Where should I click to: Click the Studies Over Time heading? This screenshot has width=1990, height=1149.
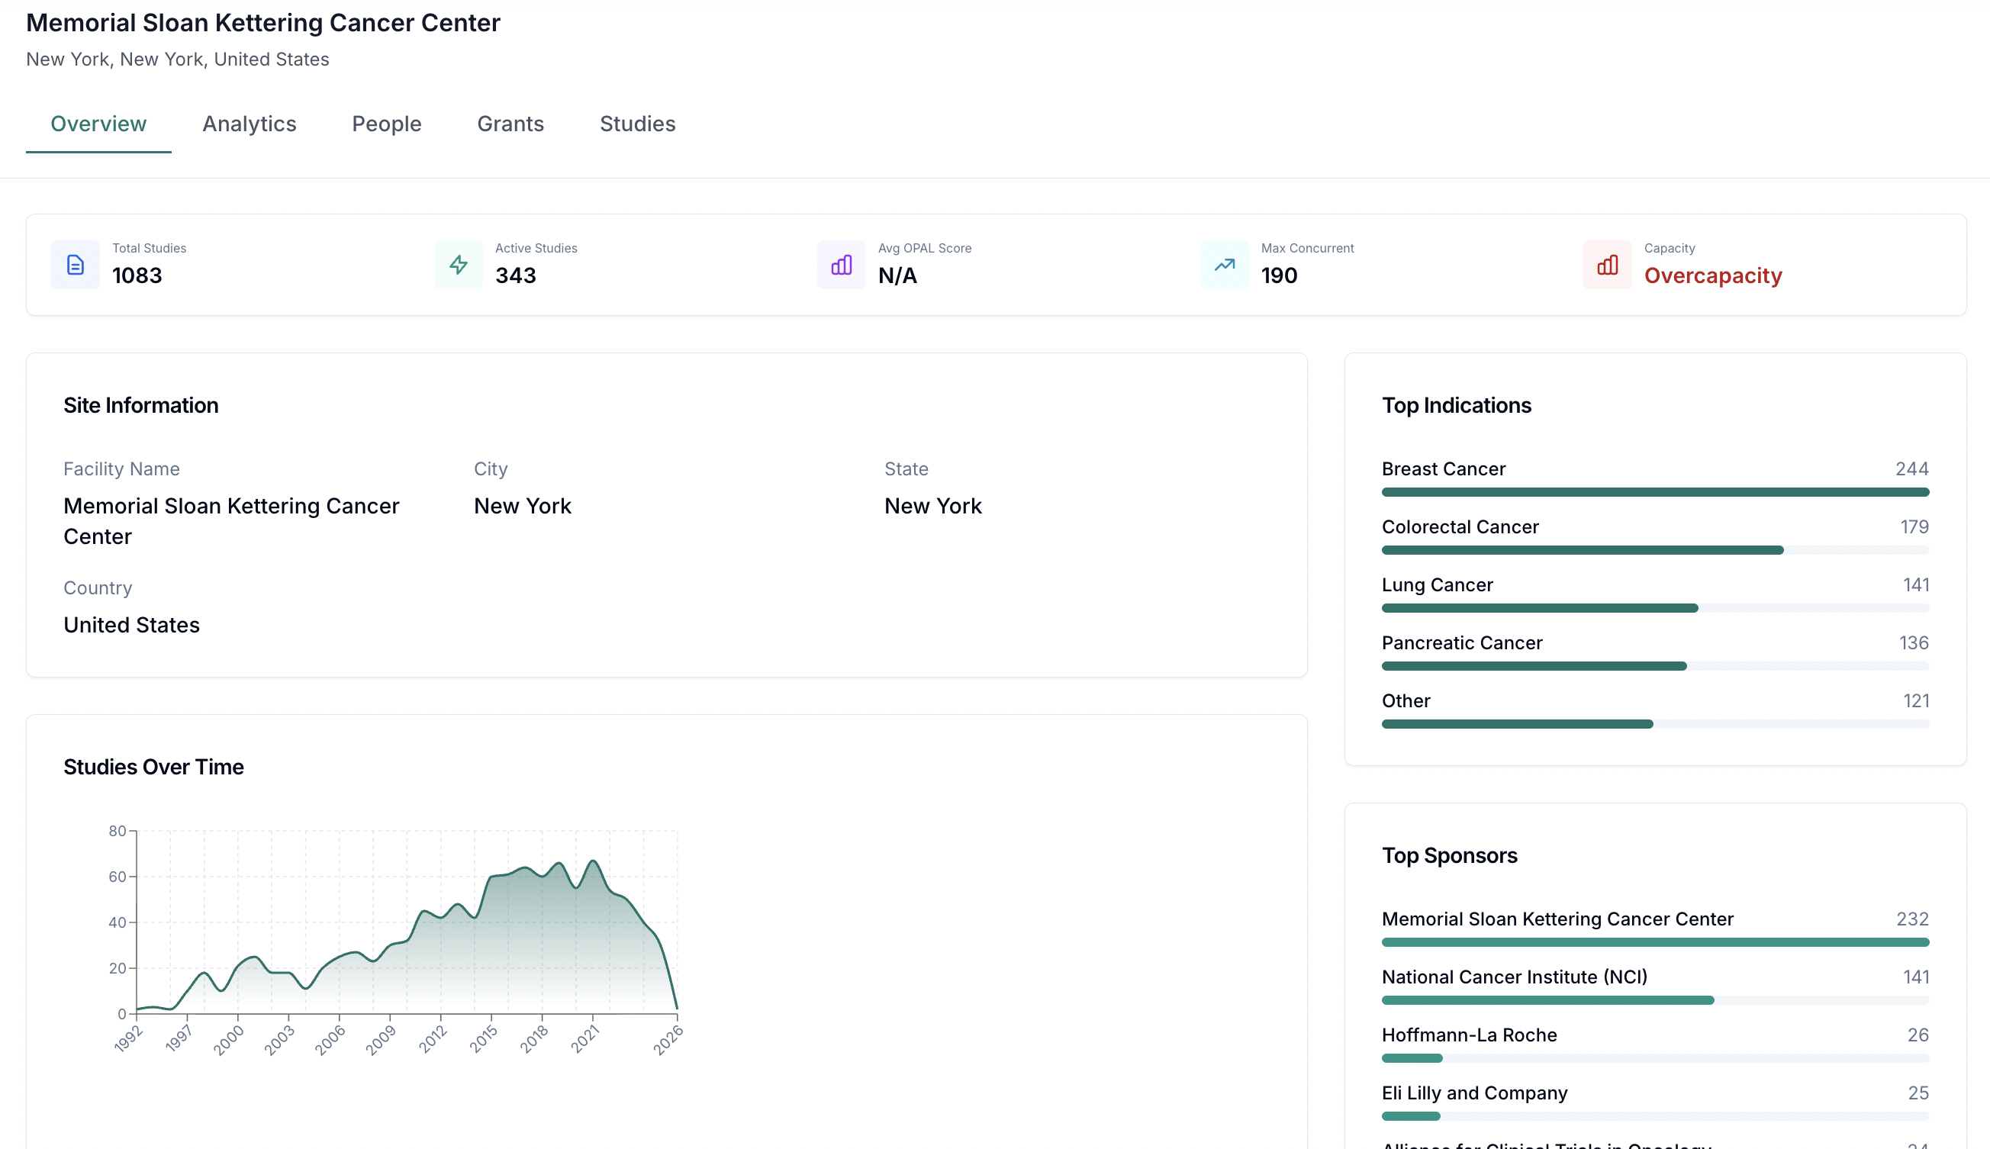click(x=153, y=767)
